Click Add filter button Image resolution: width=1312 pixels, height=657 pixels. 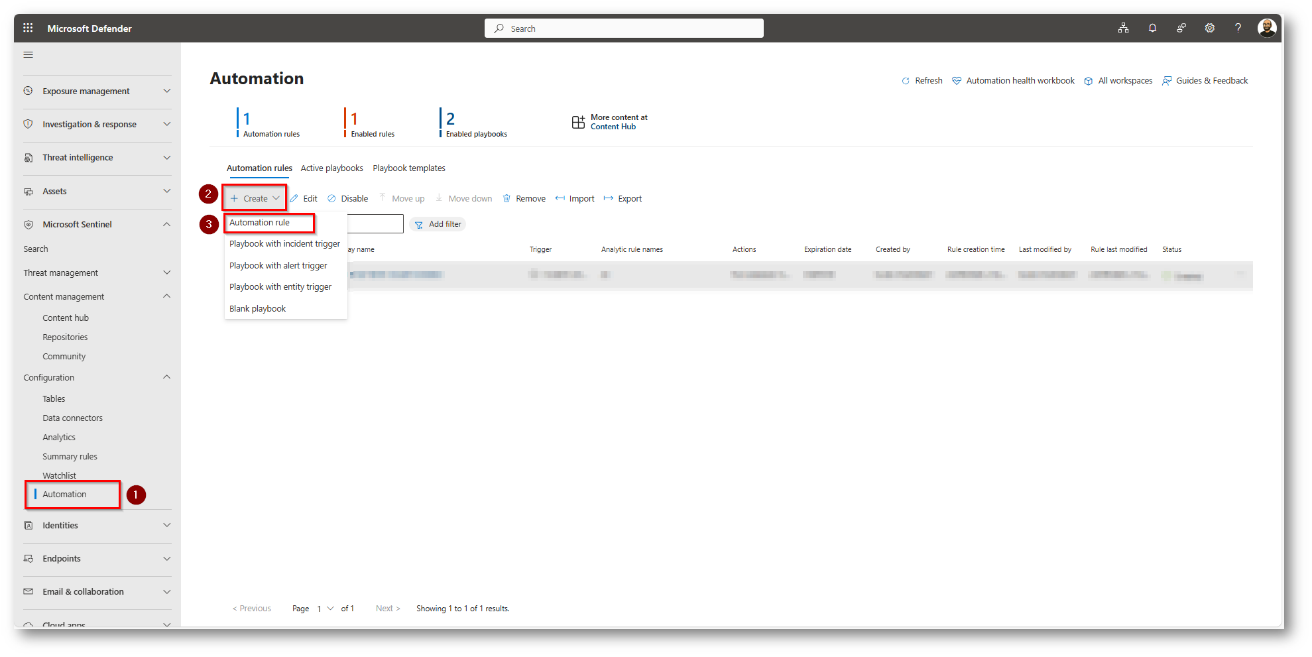438,225
